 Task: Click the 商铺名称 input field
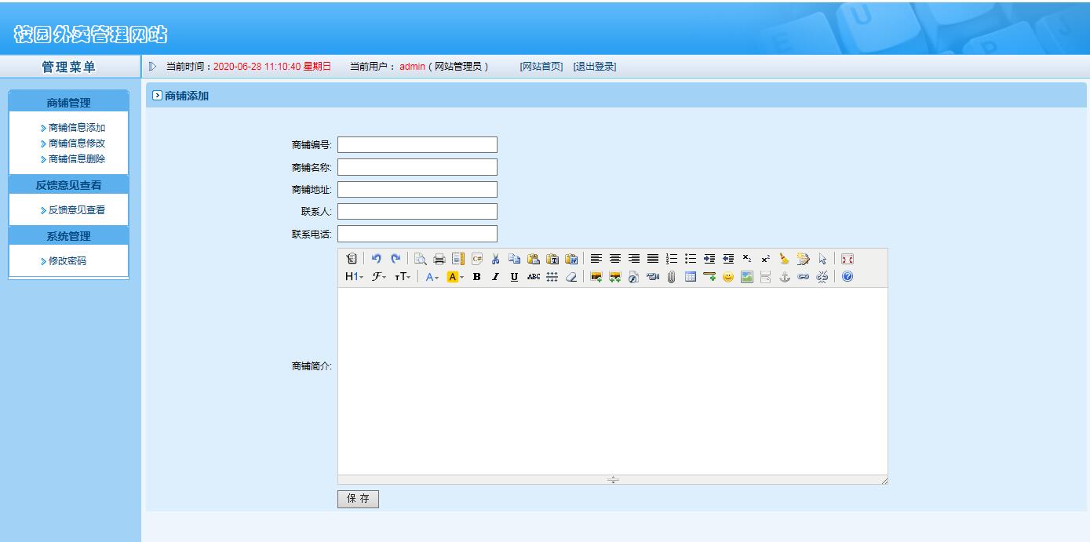click(417, 167)
